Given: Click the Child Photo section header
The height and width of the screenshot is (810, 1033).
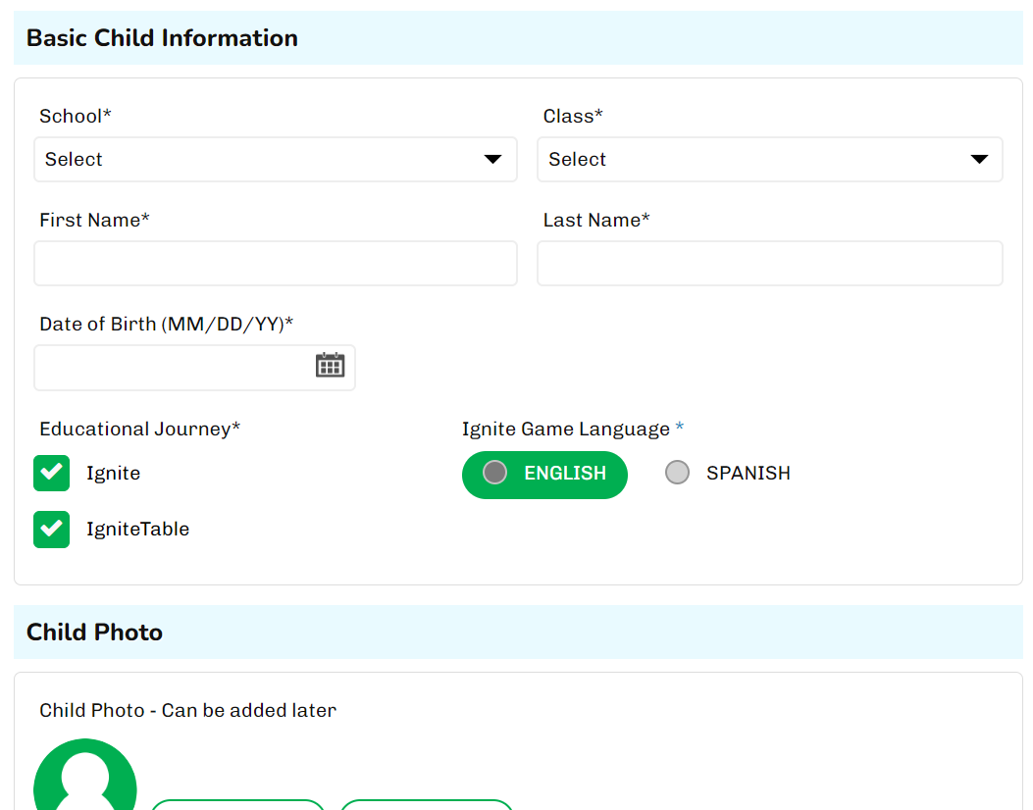Looking at the screenshot, I should pos(95,633).
